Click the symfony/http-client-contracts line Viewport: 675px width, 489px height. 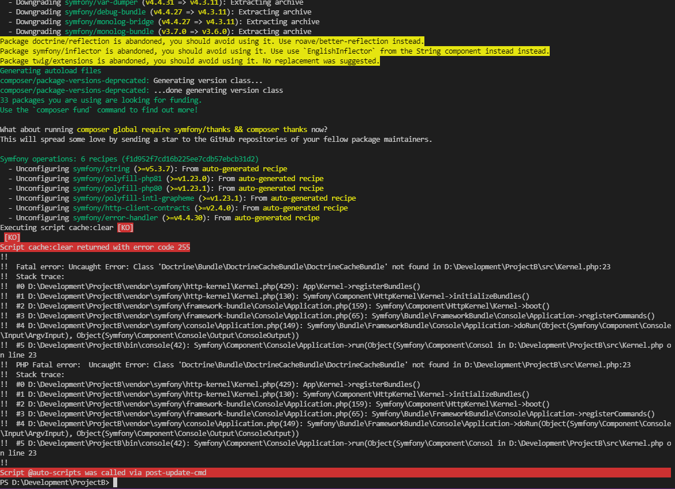[178, 208]
